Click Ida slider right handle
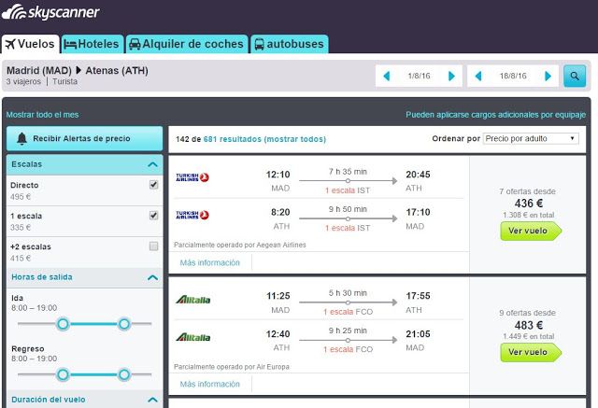This screenshot has width=598, height=408. [124, 324]
